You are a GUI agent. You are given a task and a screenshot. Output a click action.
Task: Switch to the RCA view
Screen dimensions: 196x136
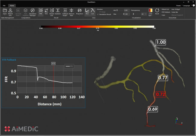(x=87, y=12)
